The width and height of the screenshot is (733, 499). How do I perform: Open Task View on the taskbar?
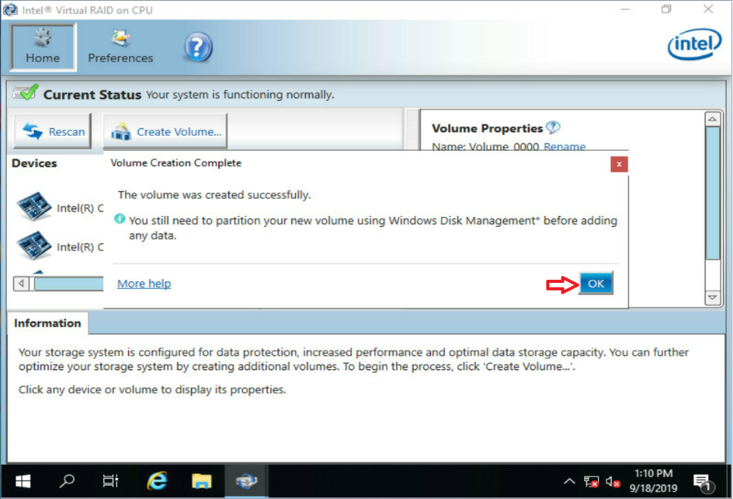pos(111,481)
